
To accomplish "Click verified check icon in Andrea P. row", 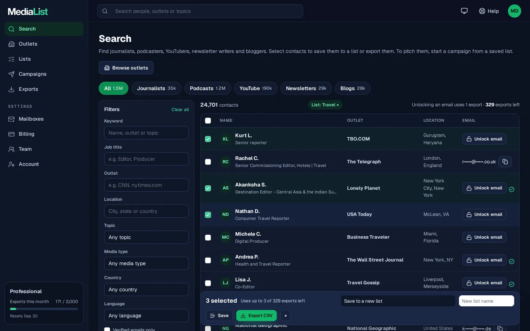I will (512, 261).
